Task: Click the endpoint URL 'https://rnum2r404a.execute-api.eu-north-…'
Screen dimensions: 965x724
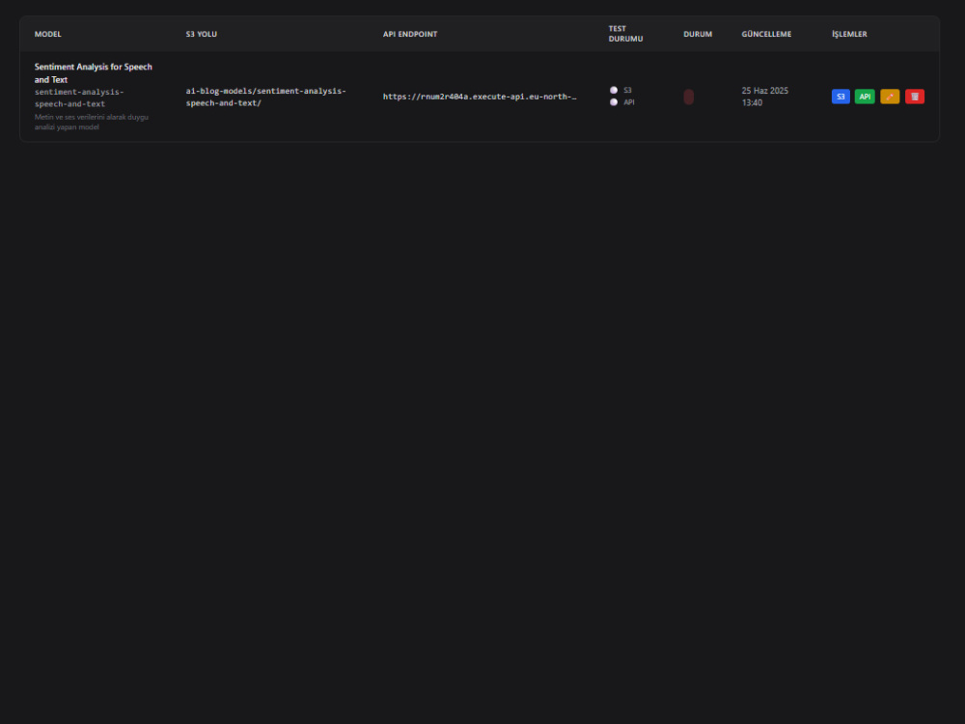Action: tap(480, 97)
